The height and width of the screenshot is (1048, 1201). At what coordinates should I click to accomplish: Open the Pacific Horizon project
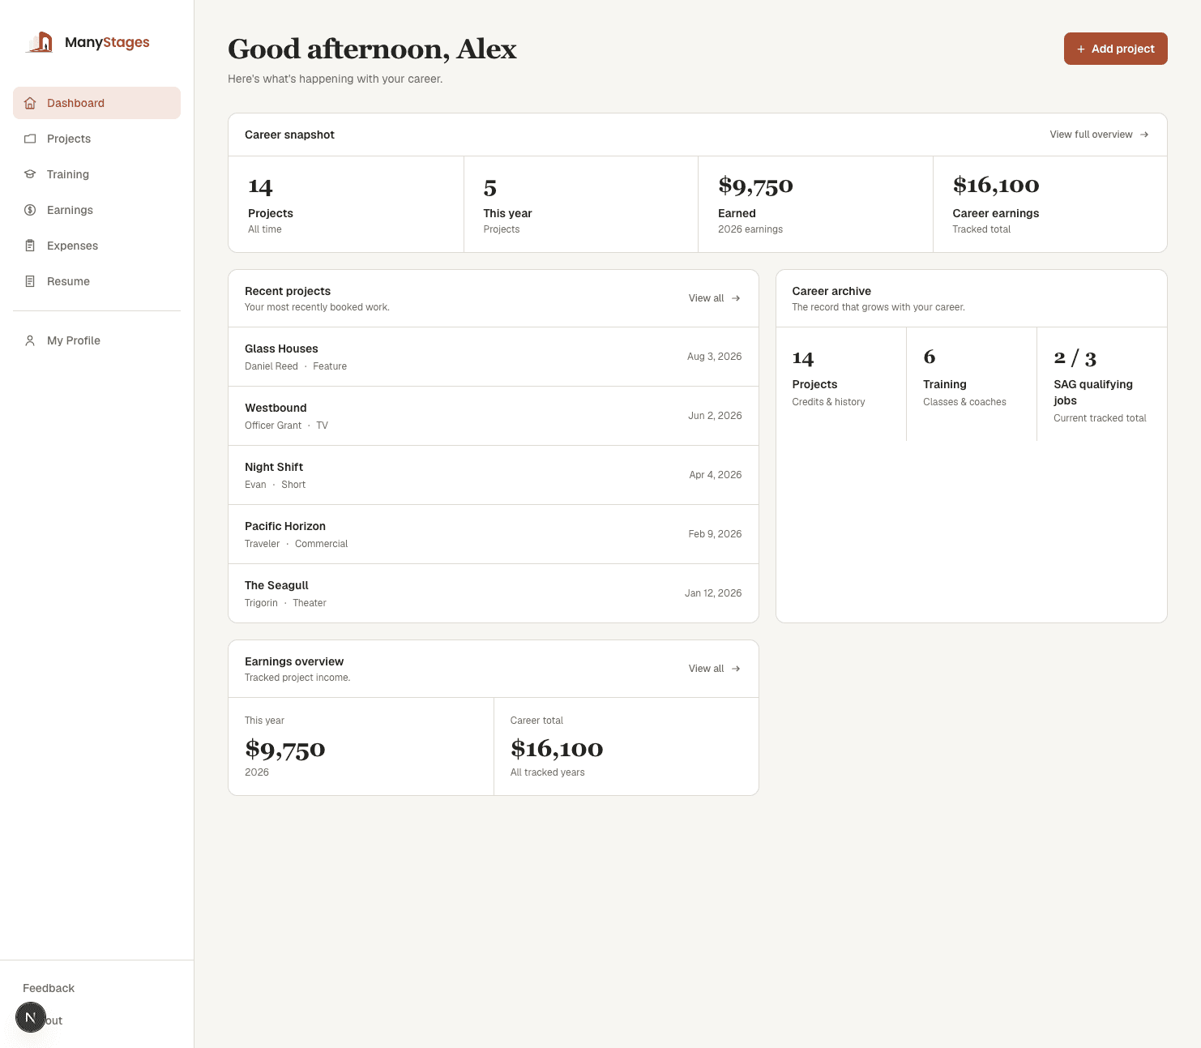(x=494, y=534)
